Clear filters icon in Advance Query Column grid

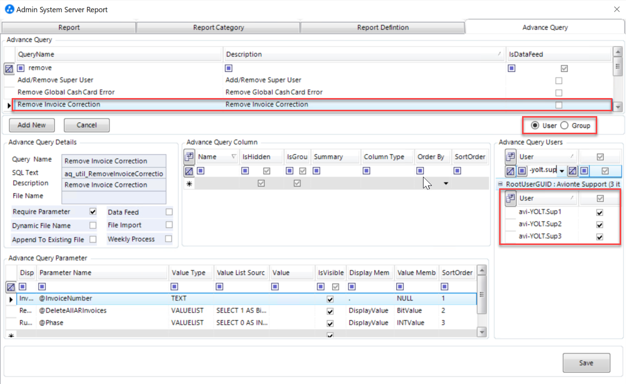[189, 171]
